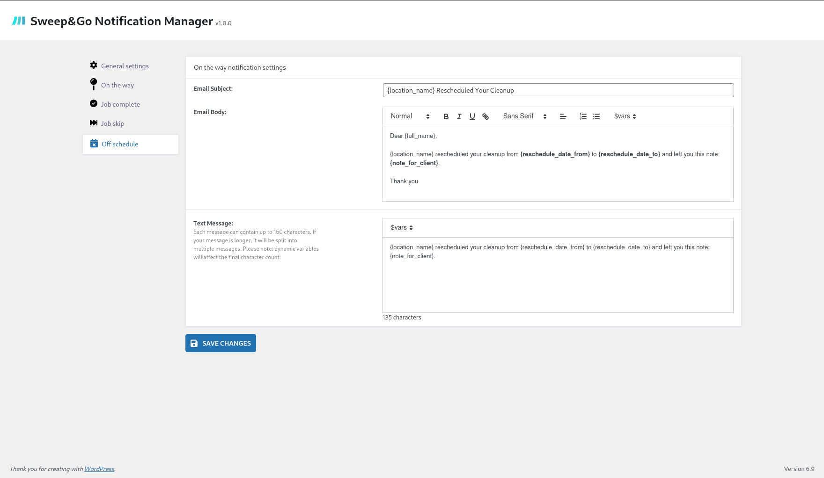
Task: Insert a link using the link icon
Action: 486,116
